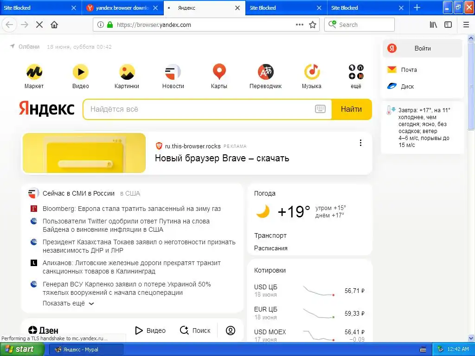
Task: Toggle the sidebar view icon
Action: (x=448, y=25)
